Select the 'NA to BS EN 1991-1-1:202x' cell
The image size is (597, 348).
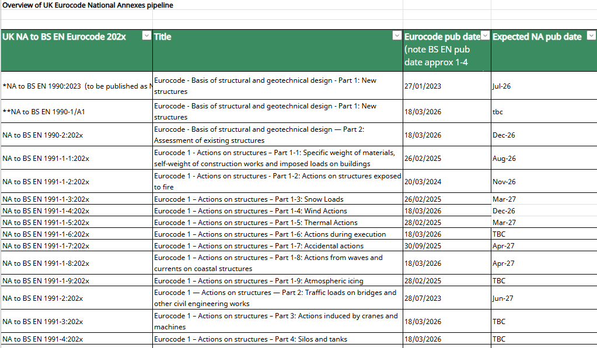click(76, 158)
